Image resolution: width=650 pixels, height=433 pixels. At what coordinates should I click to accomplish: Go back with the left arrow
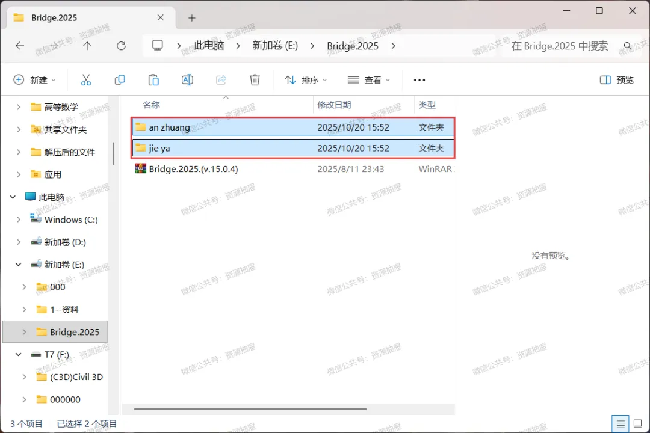[x=20, y=46]
